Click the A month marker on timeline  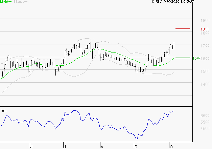(101, 146)
